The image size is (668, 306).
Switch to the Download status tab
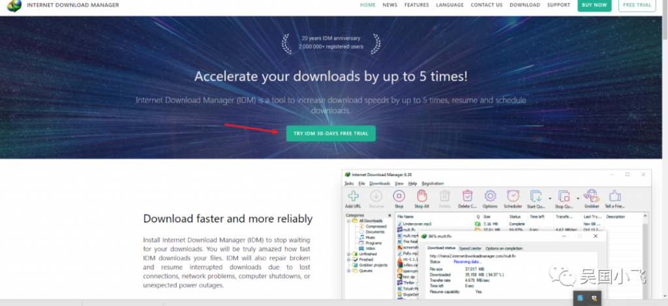tap(442, 248)
